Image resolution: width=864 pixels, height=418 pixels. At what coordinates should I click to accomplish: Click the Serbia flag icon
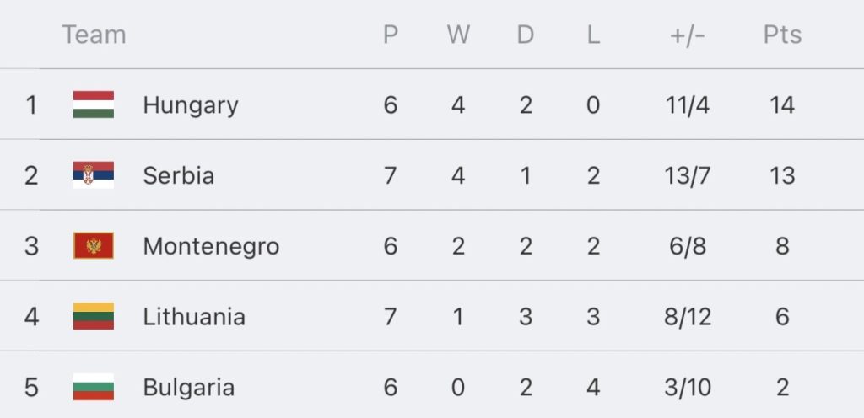click(x=94, y=175)
